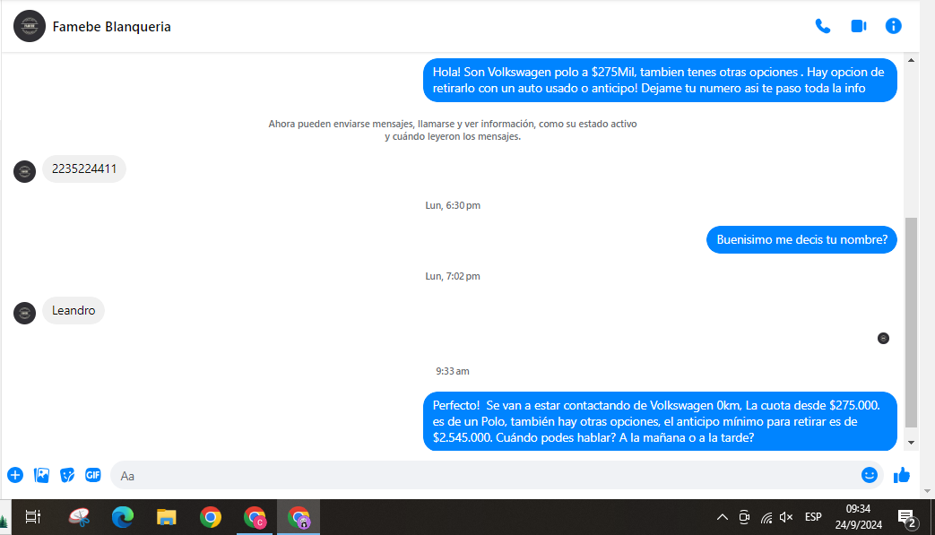Start a voice call with Famebe Blanqueria
935x535 pixels.
pos(822,26)
